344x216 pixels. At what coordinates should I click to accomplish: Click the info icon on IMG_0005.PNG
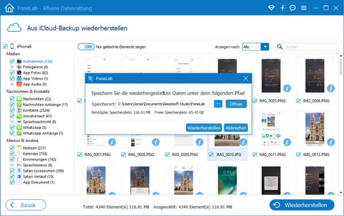[x=287, y=88]
